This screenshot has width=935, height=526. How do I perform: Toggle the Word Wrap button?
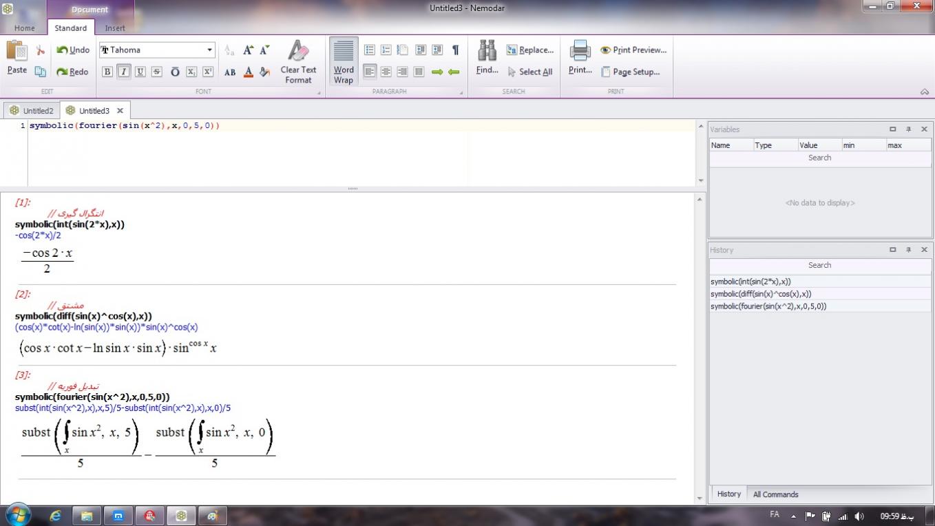pyautogui.click(x=343, y=62)
